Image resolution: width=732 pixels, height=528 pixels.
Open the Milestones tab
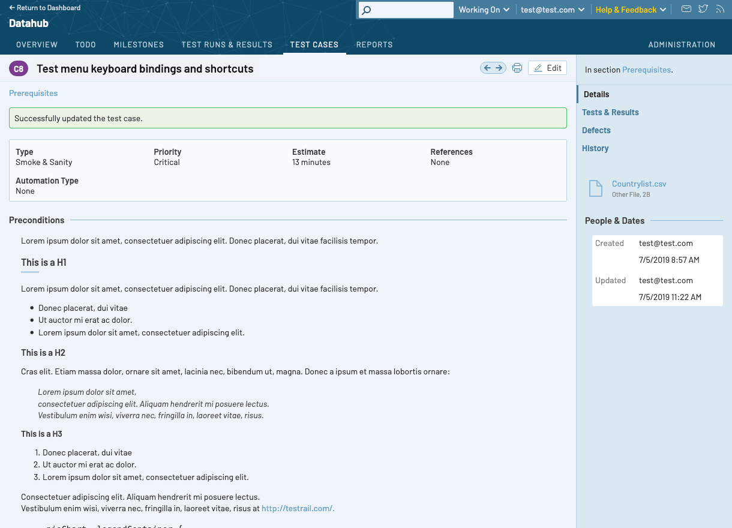point(139,44)
